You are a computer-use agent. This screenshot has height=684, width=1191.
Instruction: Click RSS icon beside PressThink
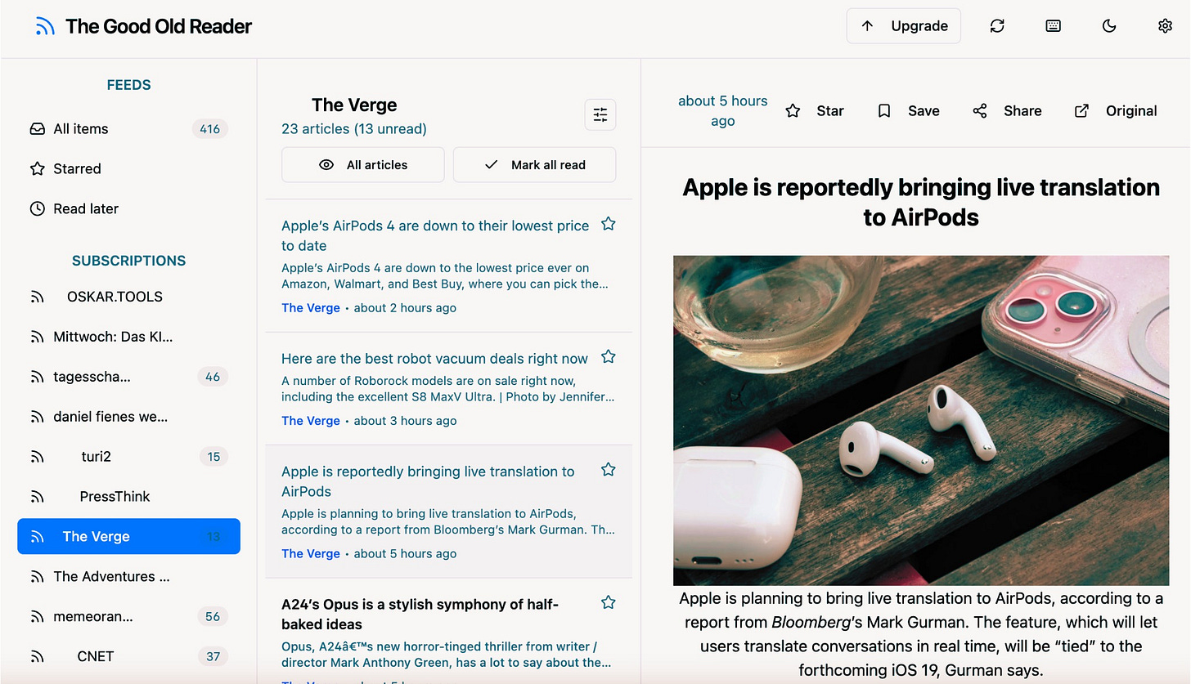[37, 497]
